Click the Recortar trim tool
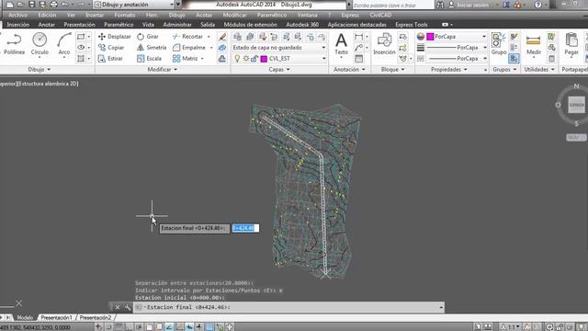The height and width of the screenshot is (331, 588). (x=187, y=37)
